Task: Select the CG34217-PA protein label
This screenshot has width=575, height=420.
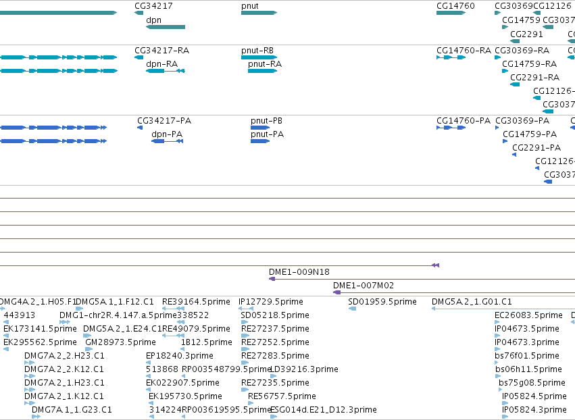Action: [x=164, y=121]
